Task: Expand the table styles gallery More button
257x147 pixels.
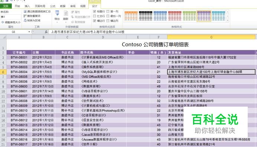Action: [x=228, y=20]
